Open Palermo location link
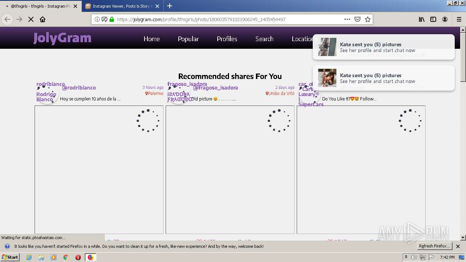This screenshot has width=466, height=262. (154, 94)
